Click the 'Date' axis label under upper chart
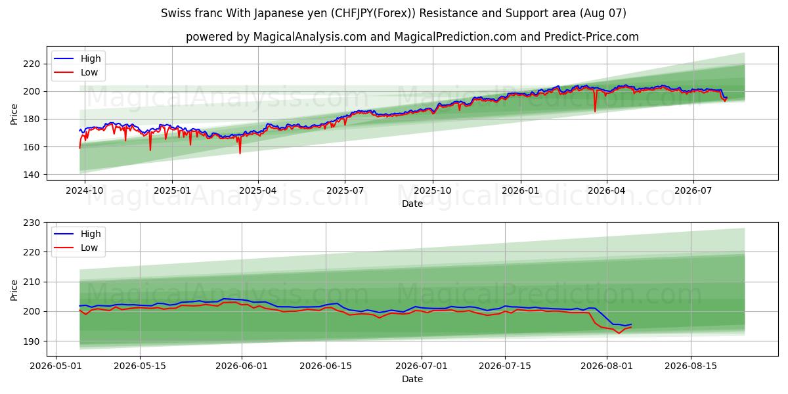Image resolution: width=788 pixels, height=394 pixels. [x=412, y=204]
